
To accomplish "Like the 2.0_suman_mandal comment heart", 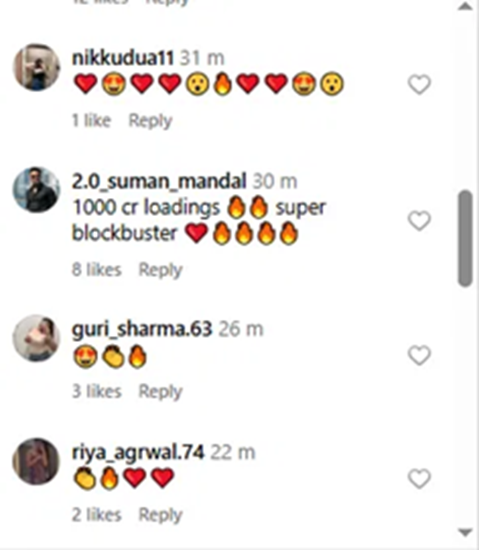I will coord(419,221).
